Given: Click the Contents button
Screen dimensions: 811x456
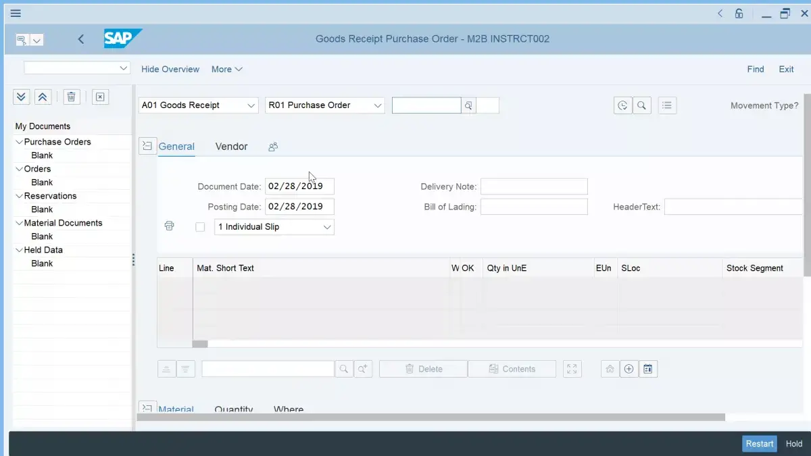Looking at the screenshot, I should (512, 369).
